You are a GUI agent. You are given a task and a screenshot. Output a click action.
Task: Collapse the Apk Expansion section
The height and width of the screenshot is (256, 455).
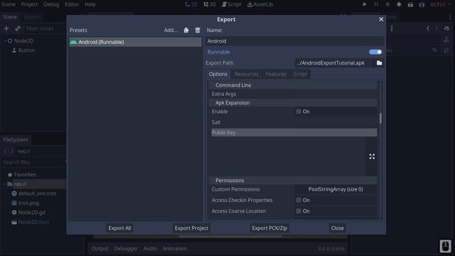[x=293, y=102]
